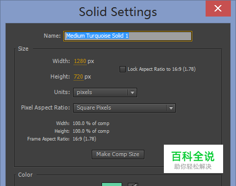
Task: Close the Solid Settings dialog
Action: [218, 8]
